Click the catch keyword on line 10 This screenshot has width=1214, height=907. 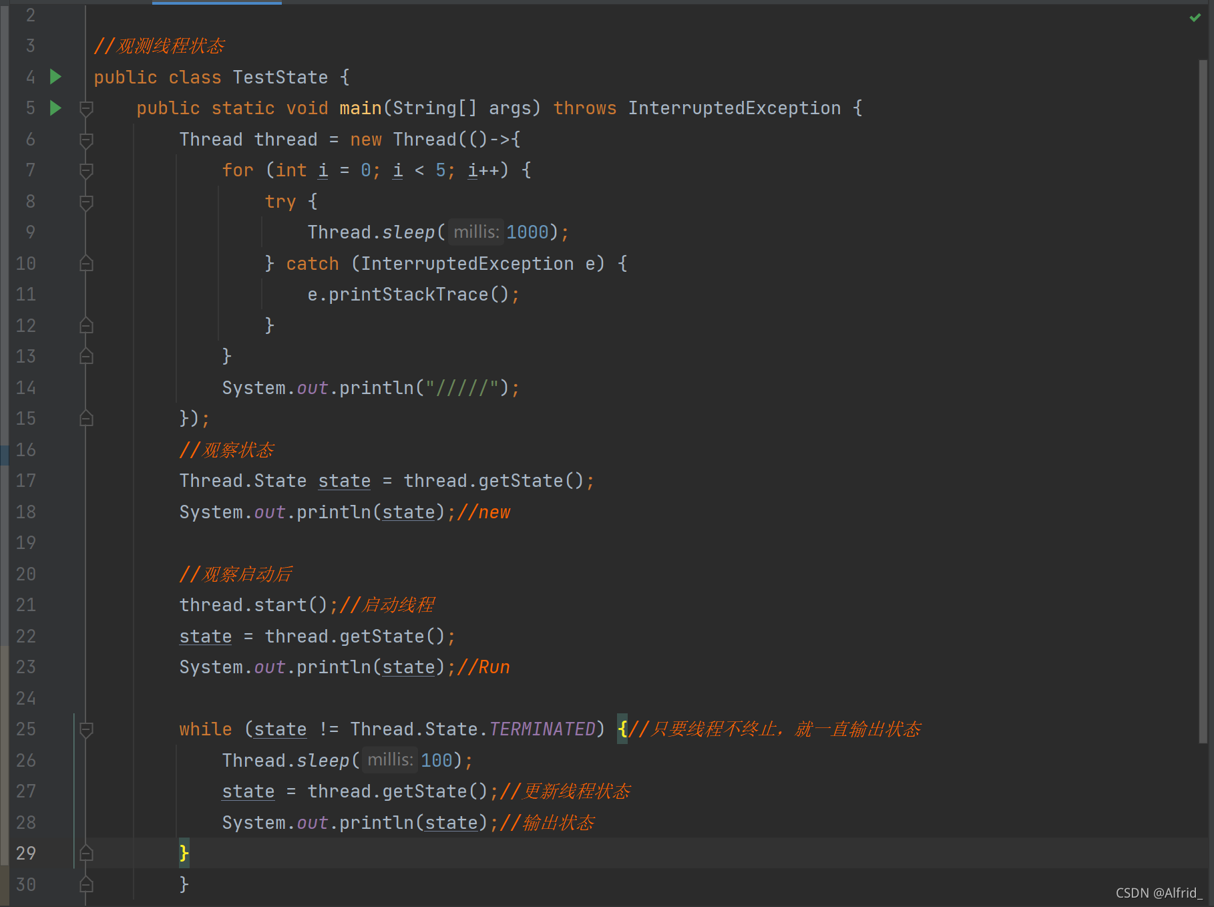click(313, 264)
